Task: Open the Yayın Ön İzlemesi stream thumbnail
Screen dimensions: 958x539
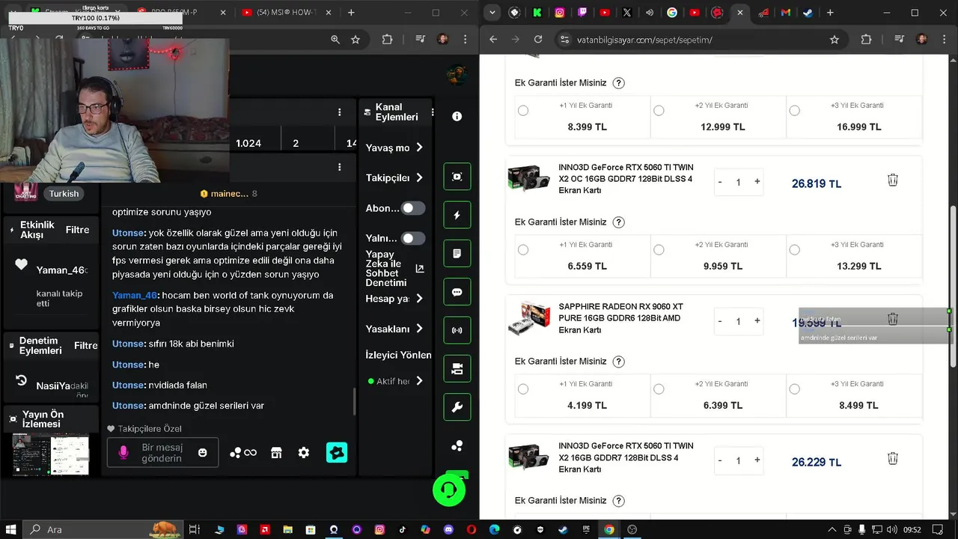Action: click(x=50, y=454)
